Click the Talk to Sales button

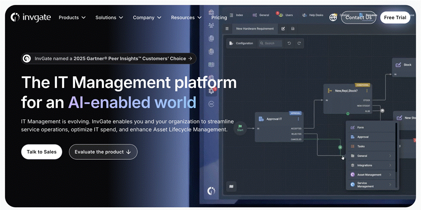(42, 152)
